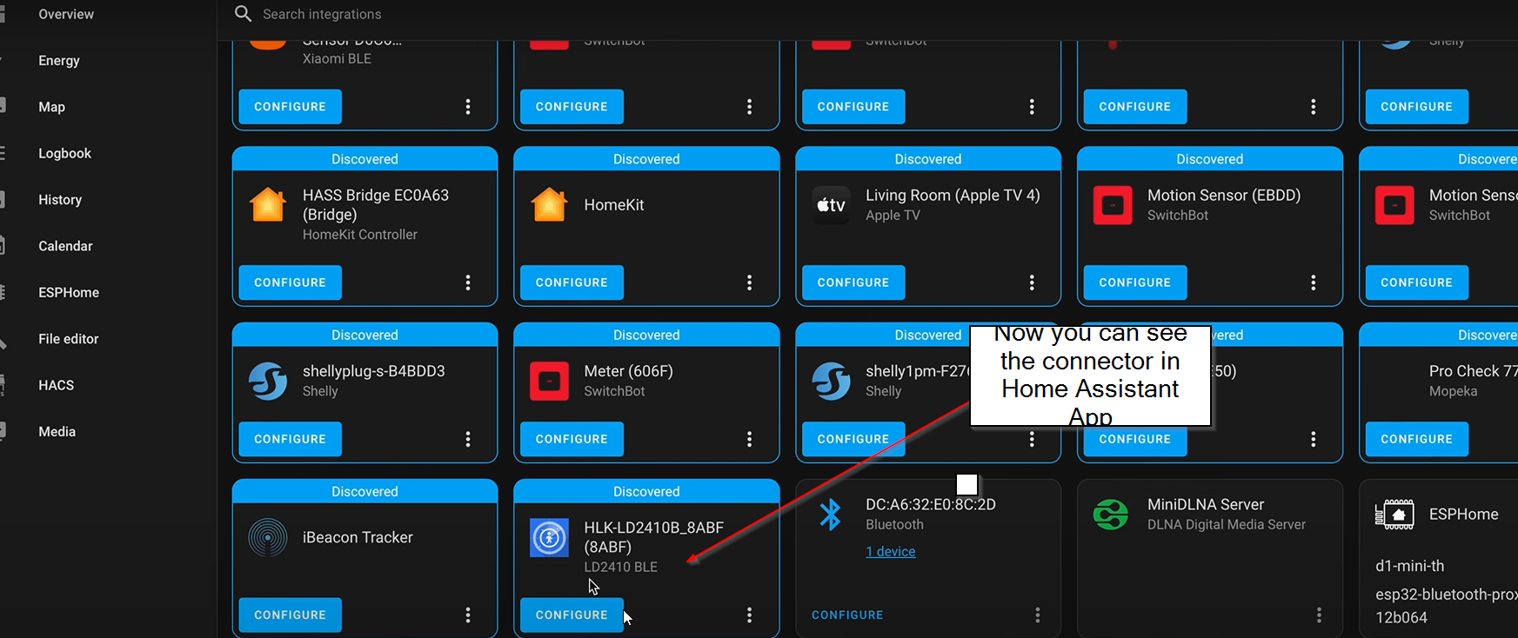Click the HomeKit Controller house icon
Viewport: 1518px width, 638px height.
pos(268,205)
